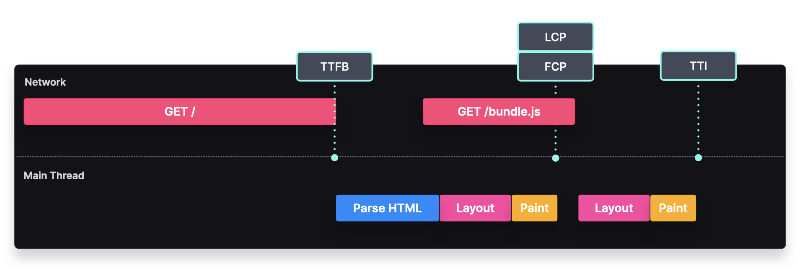Select the LCP metric label
Viewport: 797px width, 271px height.
click(x=555, y=37)
